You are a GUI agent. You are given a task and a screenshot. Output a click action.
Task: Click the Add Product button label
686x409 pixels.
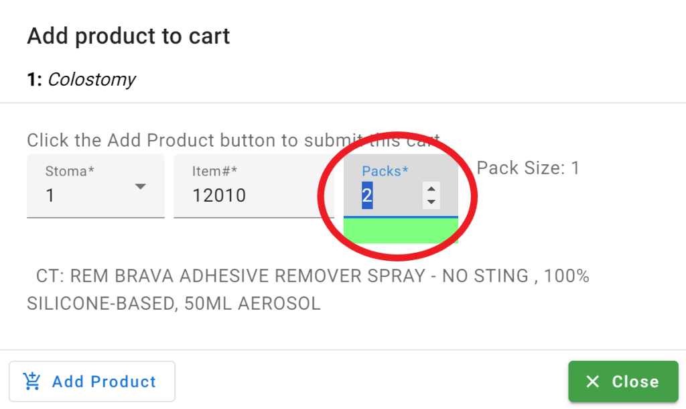click(104, 382)
